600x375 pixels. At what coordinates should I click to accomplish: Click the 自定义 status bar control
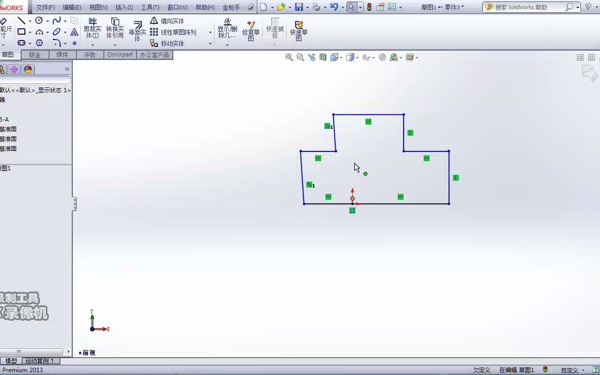[569, 370]
